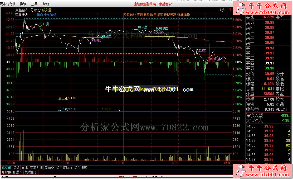Image resolution: width=293 pixels, height=179 pixels.
Task: Click the 京基智农 stock name in chart header
Action: pos(22,10)
